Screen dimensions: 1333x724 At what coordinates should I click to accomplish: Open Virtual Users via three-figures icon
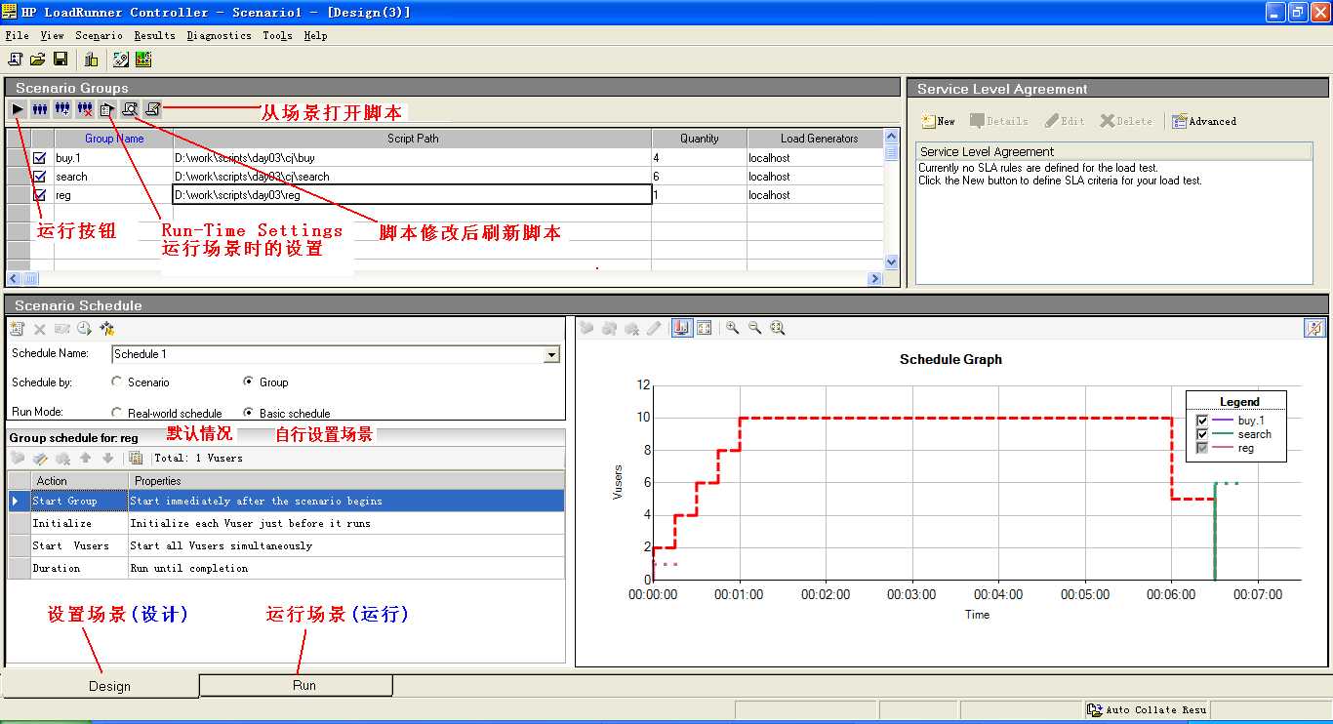click(x=40, y=109)
